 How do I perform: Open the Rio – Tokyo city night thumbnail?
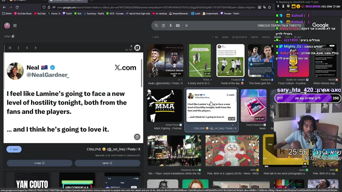tap(174, 151)
